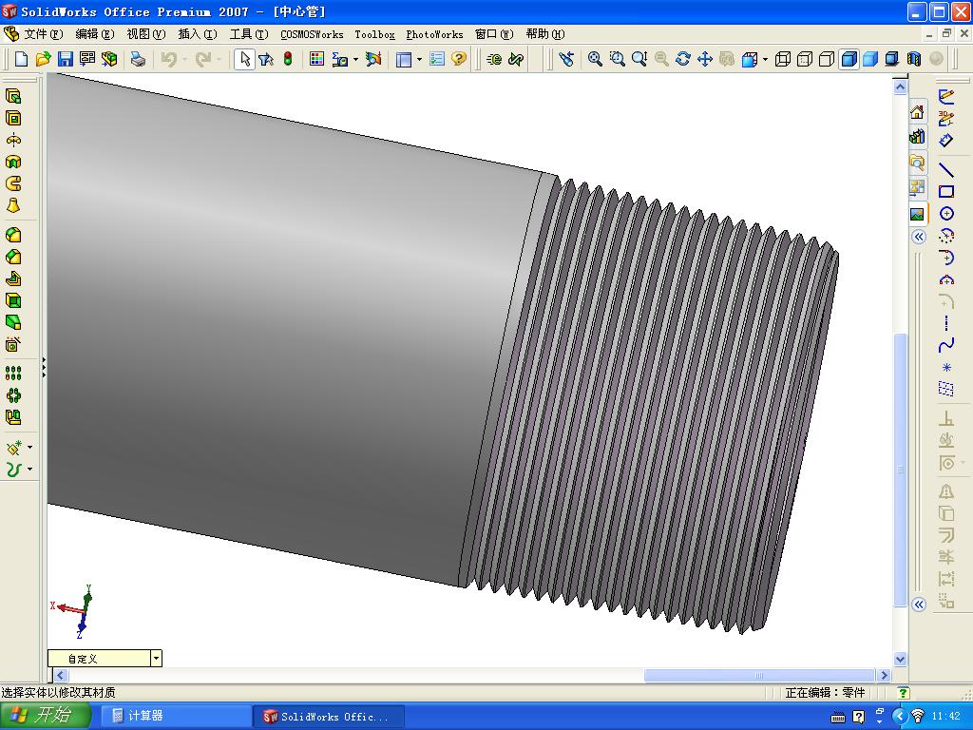
Task: Click the horizontal scrollbar left arrow
Action: 60,676
